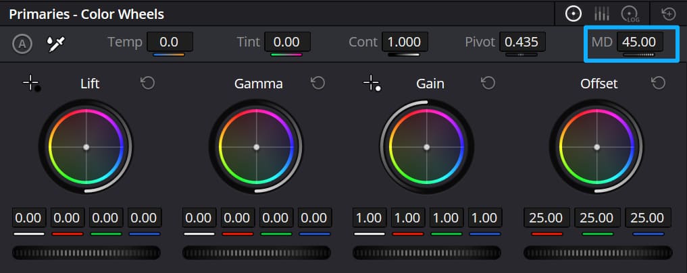Viewport: 687px width, 273px height.
Task: Reset the Gain wheel
Action: pos(488,83)
